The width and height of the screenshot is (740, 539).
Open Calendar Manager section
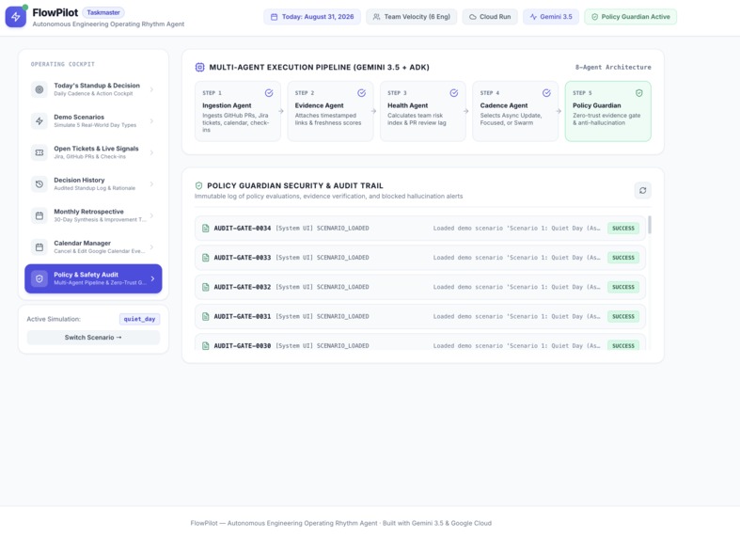click(x=93, y=246)
